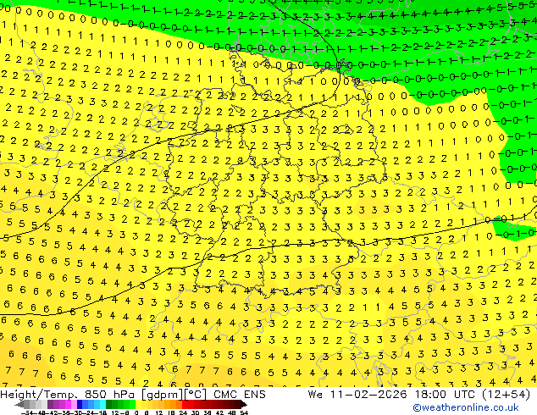537x415 pixels.
Task: Click the magenta swatch on the color scale
Action: (68, 405)
